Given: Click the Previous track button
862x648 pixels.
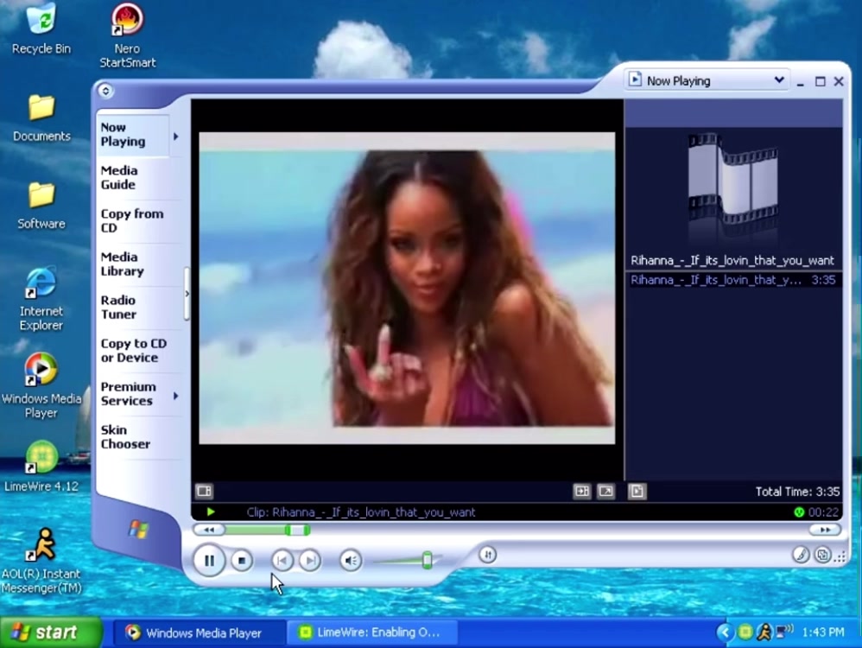Looking at the screenshot, I should [x=282, y=561].
